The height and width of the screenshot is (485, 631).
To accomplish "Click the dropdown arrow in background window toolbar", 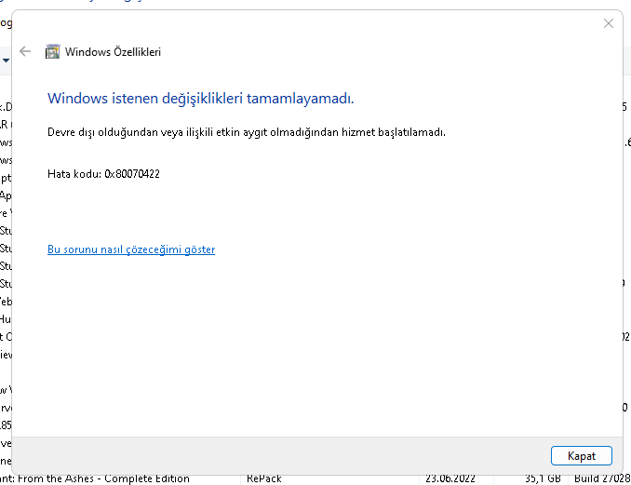I will (x=6, y=61).
